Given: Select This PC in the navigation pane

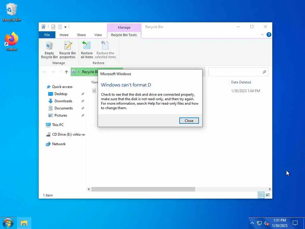Looking at the screenshot, I should [58, 125].
